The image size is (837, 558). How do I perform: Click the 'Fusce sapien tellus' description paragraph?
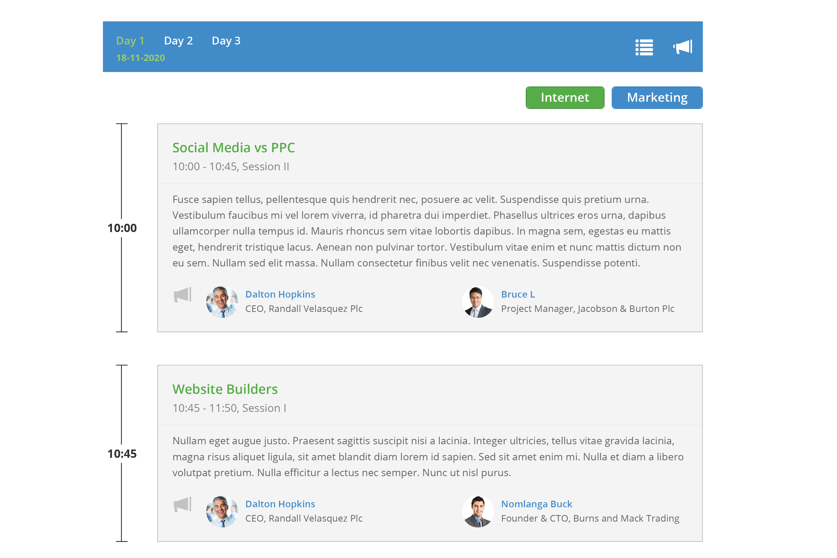click(x=427, y=231)
